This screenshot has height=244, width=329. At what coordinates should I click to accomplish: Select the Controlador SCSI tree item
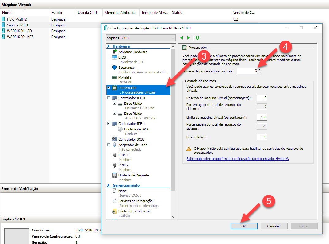(x=139, y=139)
